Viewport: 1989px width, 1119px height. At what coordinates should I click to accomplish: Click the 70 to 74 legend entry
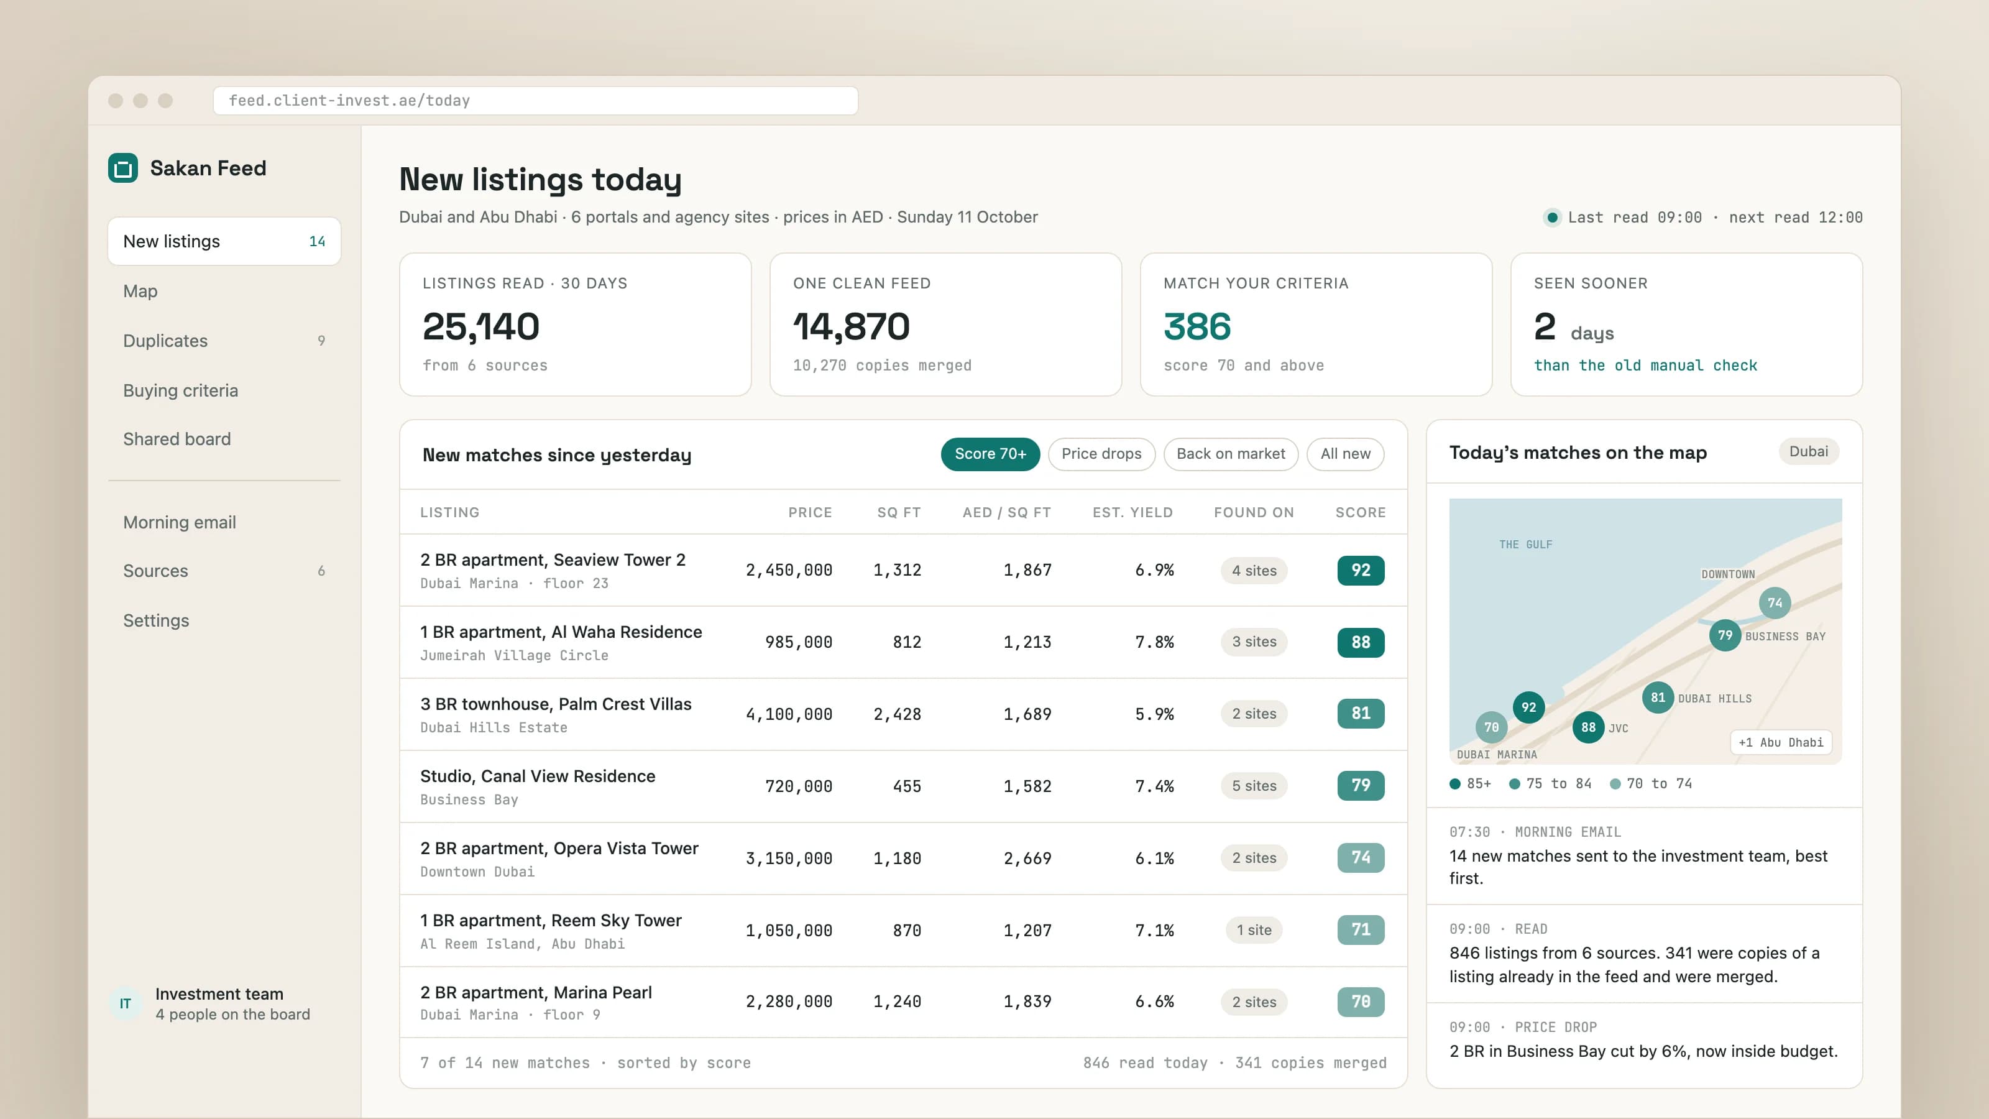1651,784
